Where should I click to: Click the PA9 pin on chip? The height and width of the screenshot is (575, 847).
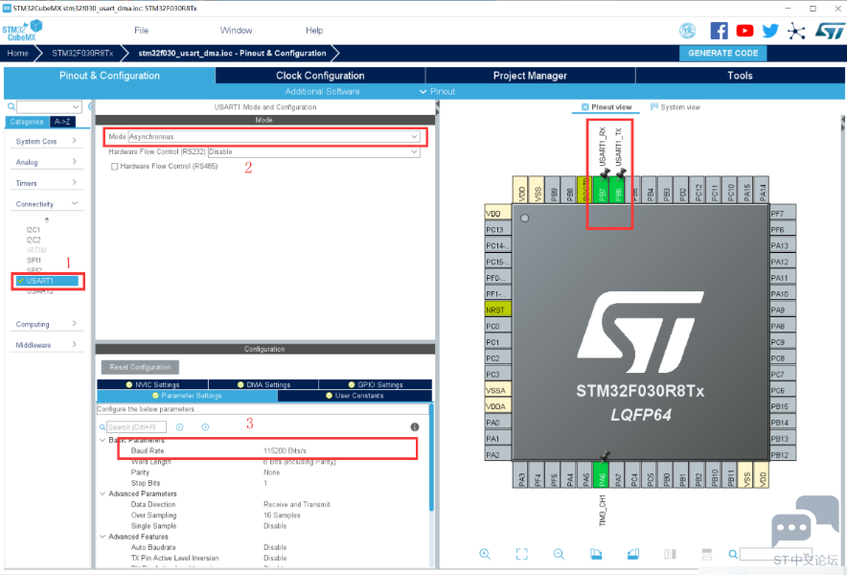click(x=782, y=310)
